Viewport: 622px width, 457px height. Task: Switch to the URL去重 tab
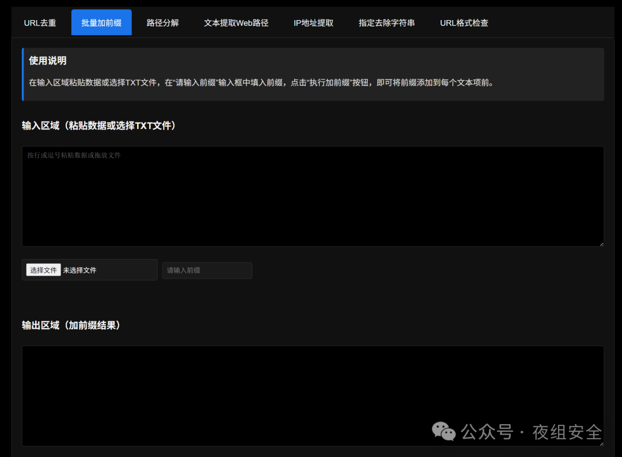pyautogui.click(x=40, y=22)
